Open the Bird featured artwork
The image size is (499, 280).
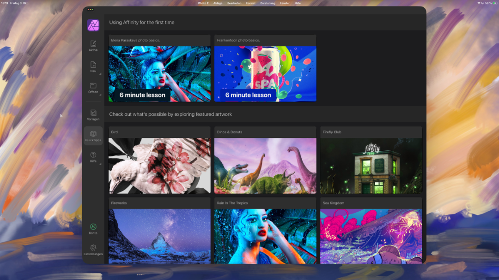[159, 166]
